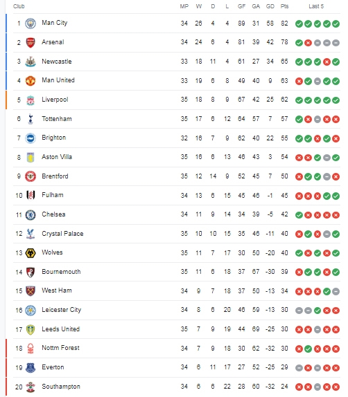This screenshot has width=348, height=397.
Task: Open the Tottenham team link
Action: (x=57, y=119)
